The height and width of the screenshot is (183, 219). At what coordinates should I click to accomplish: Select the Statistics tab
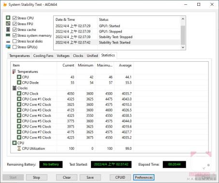click(108, 55)
